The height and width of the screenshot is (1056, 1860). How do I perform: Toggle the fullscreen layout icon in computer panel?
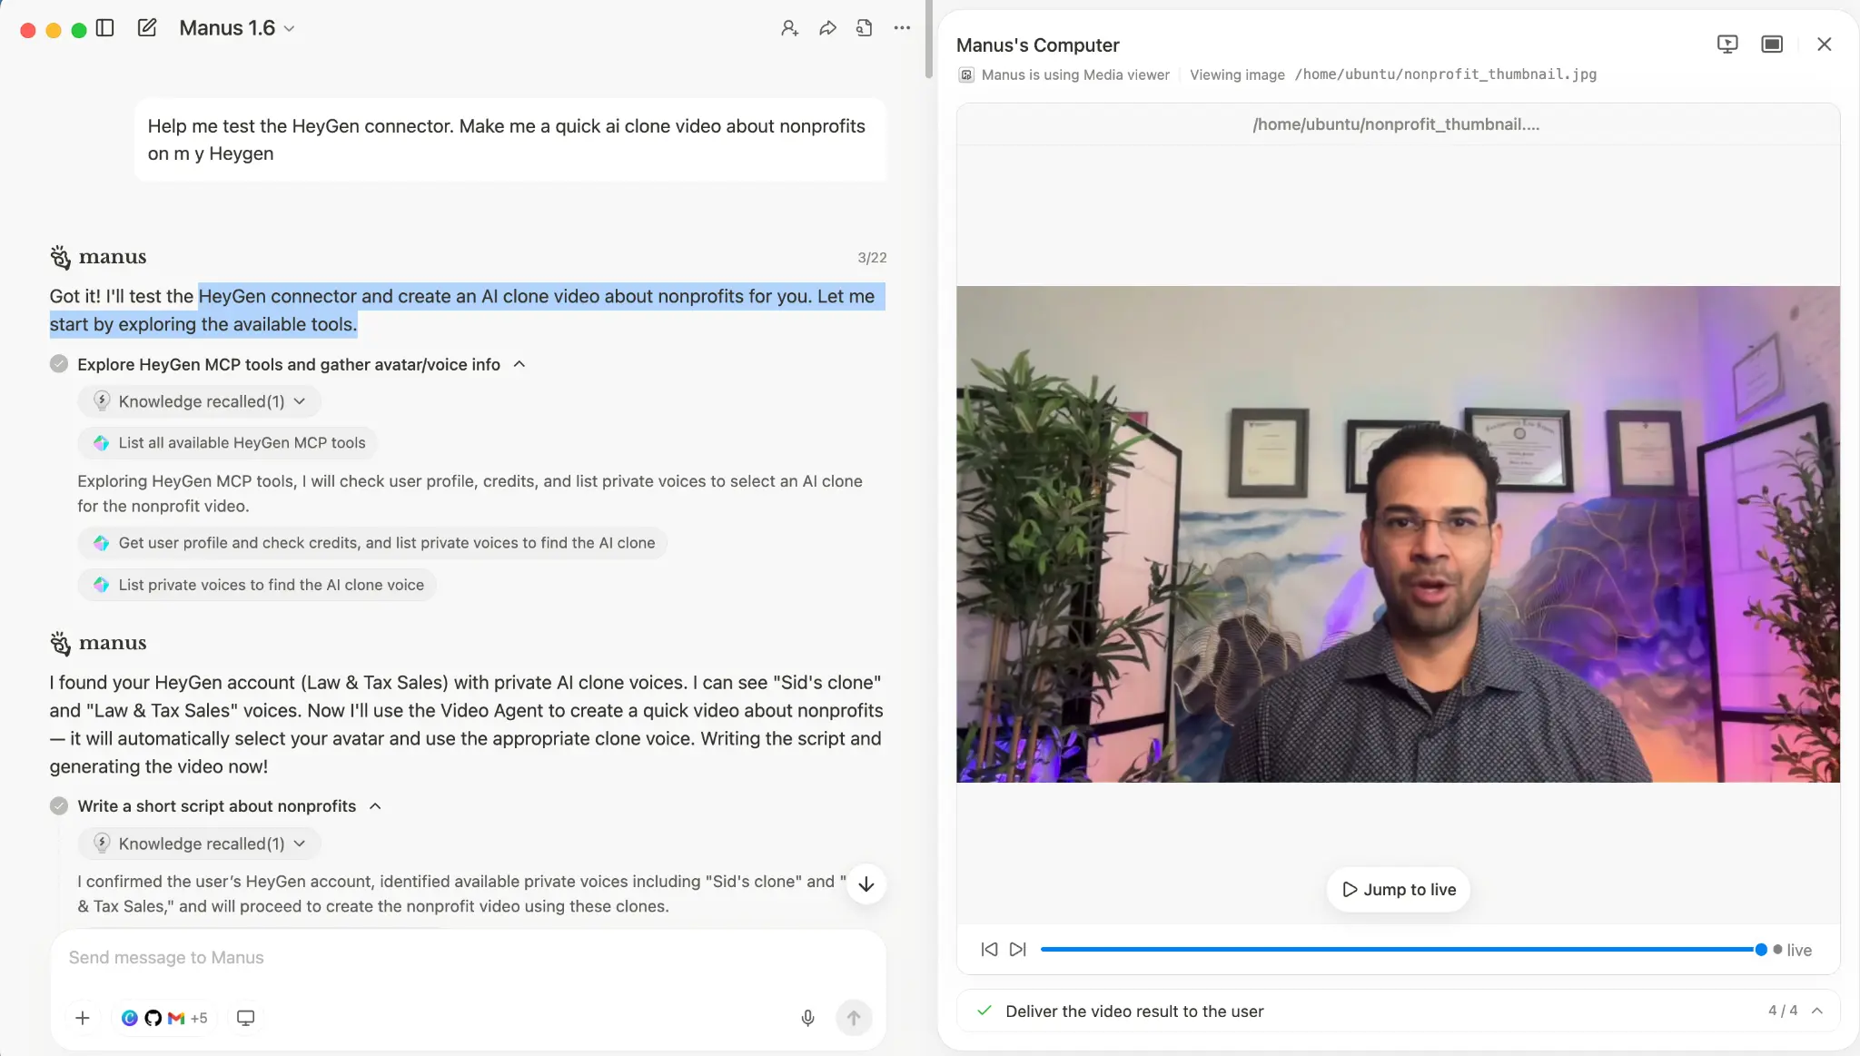click(1772, 44)
